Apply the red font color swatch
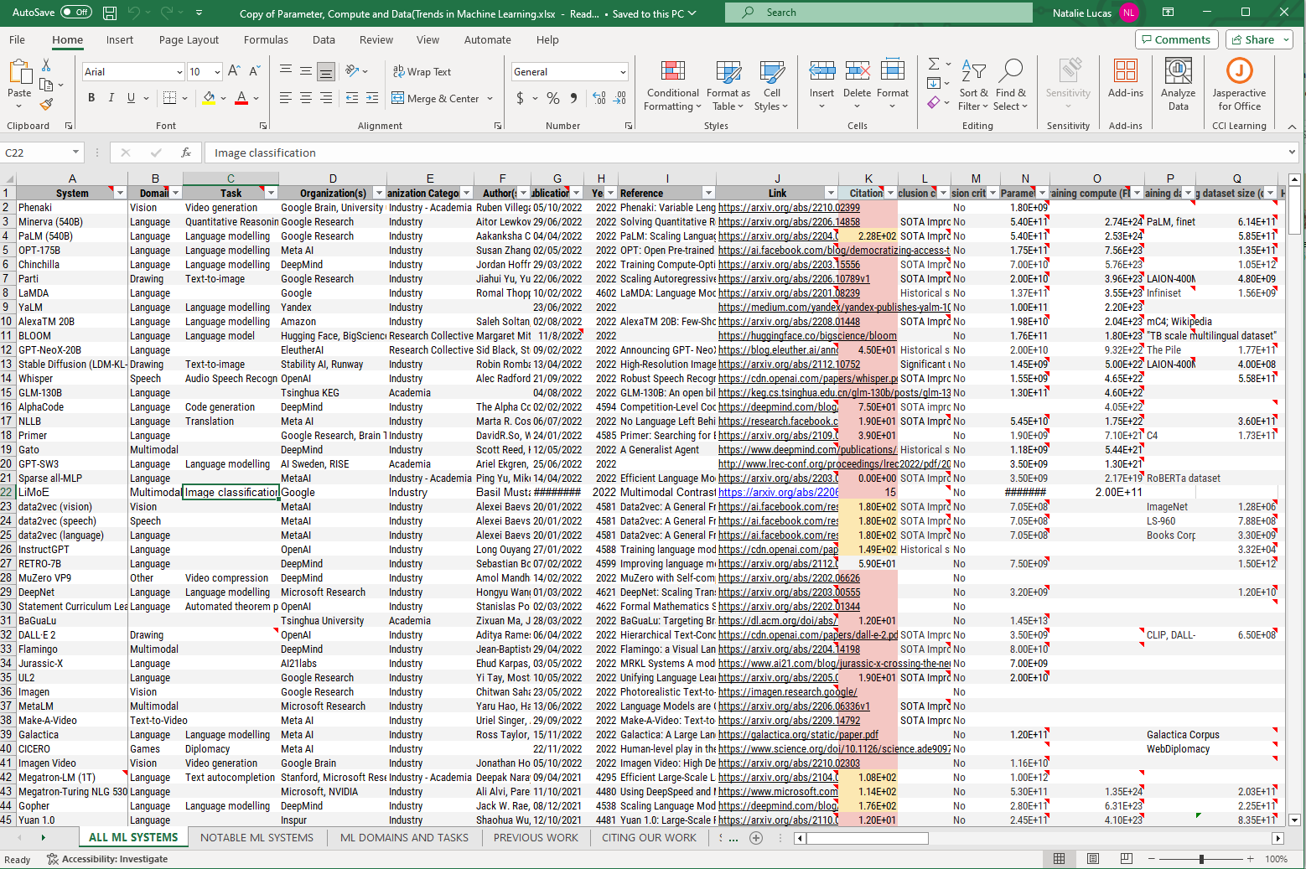Image resolution: width=1306 pixels, height=869 pixels. pyautogui.click(x=241, y=98)
